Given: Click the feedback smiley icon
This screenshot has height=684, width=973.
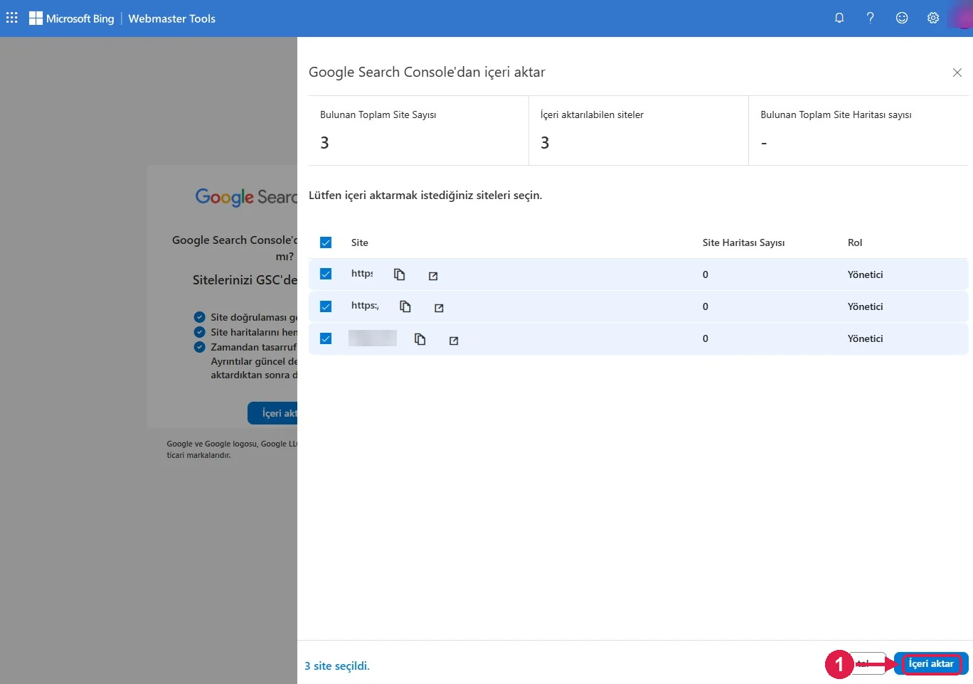Looking at the screenshot, I should point(902,18).
